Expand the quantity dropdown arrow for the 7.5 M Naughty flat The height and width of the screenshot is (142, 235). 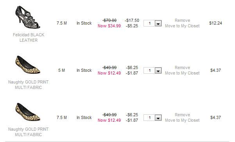[158, 118]
